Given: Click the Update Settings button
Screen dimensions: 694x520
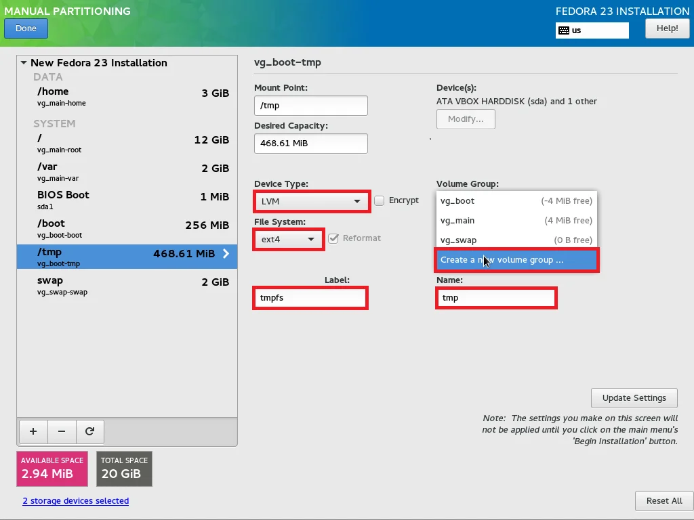Looking at the screenshot, I should [x=634, y=398].
